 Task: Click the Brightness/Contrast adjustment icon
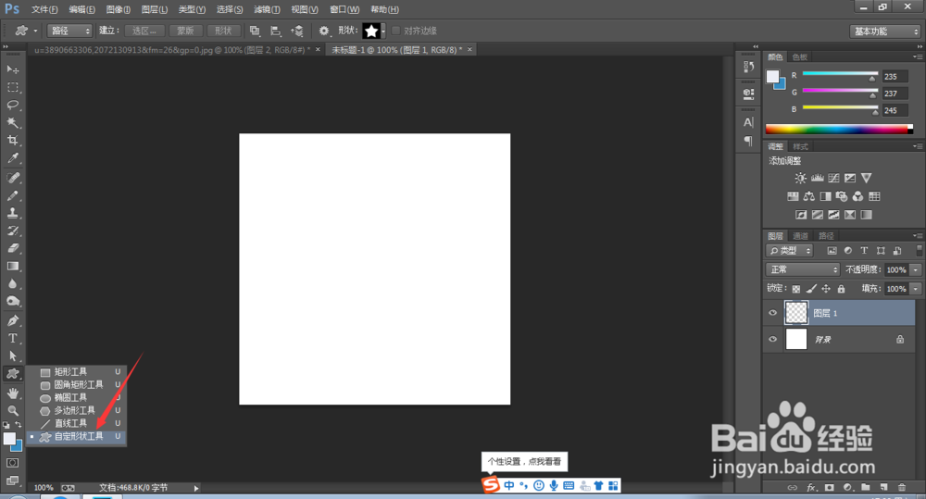(800, 178)
